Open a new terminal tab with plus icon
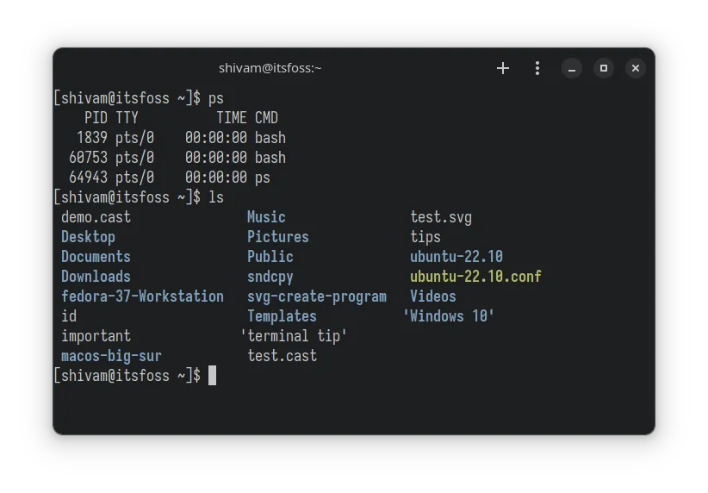The image size is (708, 493). tap(503, 68)
